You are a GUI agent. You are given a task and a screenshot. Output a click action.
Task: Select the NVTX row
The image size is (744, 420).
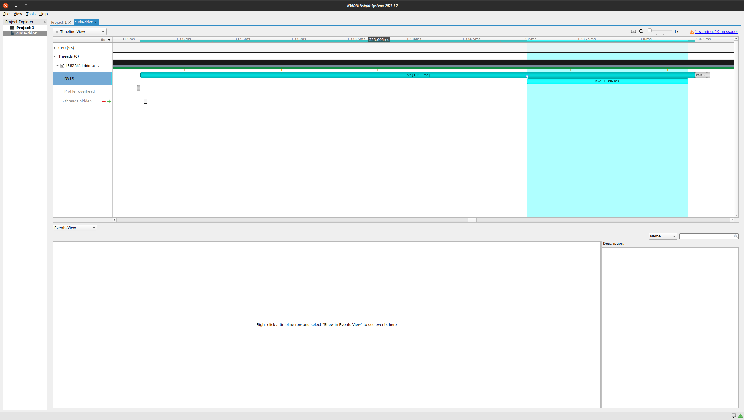83,78
